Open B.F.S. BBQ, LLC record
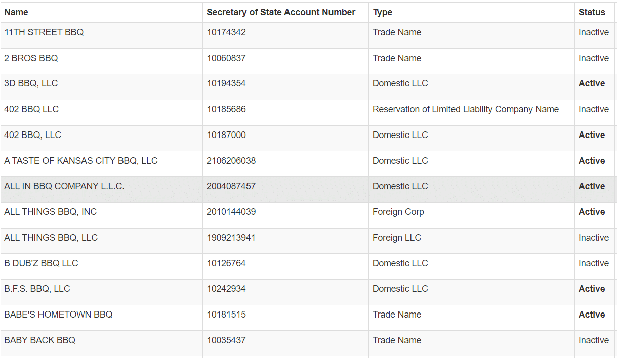Screen dimensions: 617x358 click(37, 289)
